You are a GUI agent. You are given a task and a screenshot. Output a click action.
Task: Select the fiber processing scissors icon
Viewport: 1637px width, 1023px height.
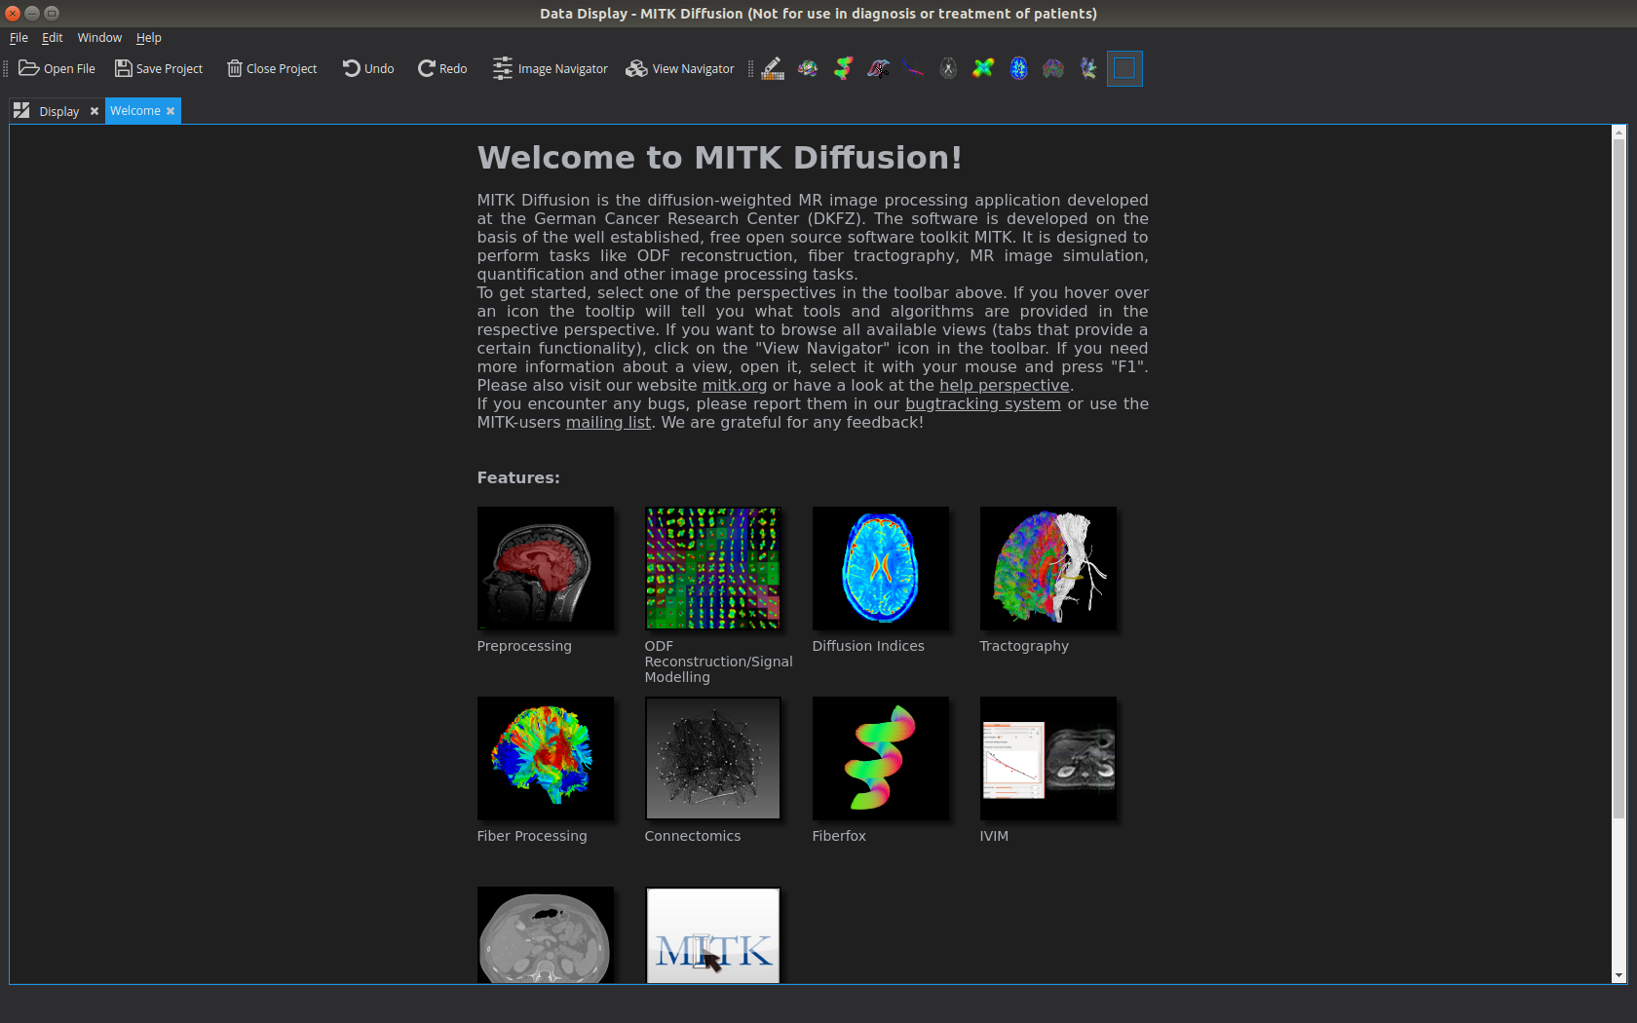[x=878, y=68]
